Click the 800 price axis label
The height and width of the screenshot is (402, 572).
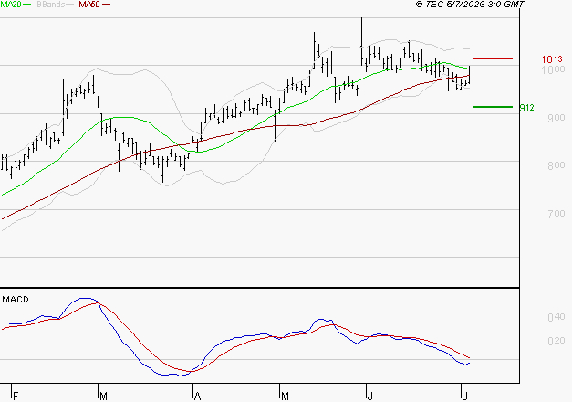(556, 165)
